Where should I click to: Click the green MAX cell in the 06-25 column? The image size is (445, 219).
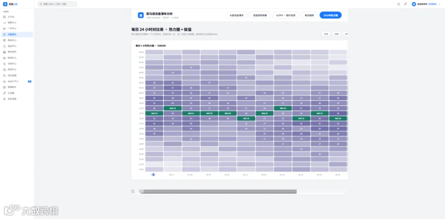coord(319,113)
